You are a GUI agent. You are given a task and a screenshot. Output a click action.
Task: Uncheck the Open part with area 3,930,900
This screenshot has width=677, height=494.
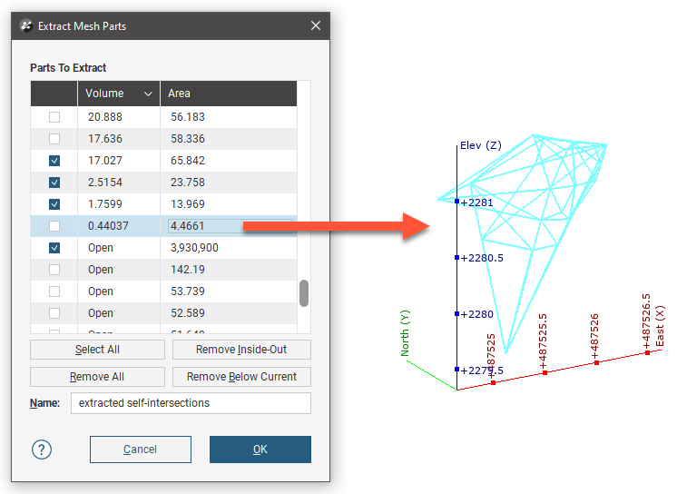54,248
